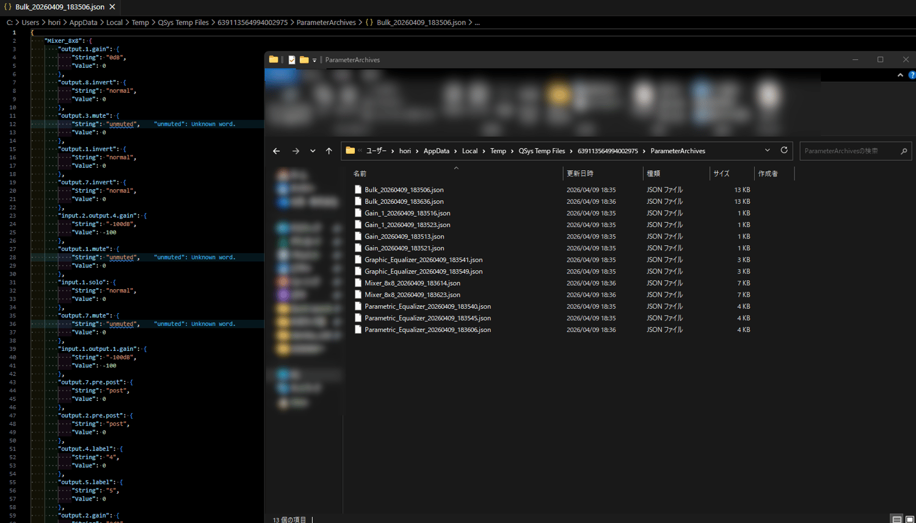The height and width of the screenshot is (523, 916).
Task: Click the Properties checkmark icon in Explorer title bar
Action: [x=292, y=60]
